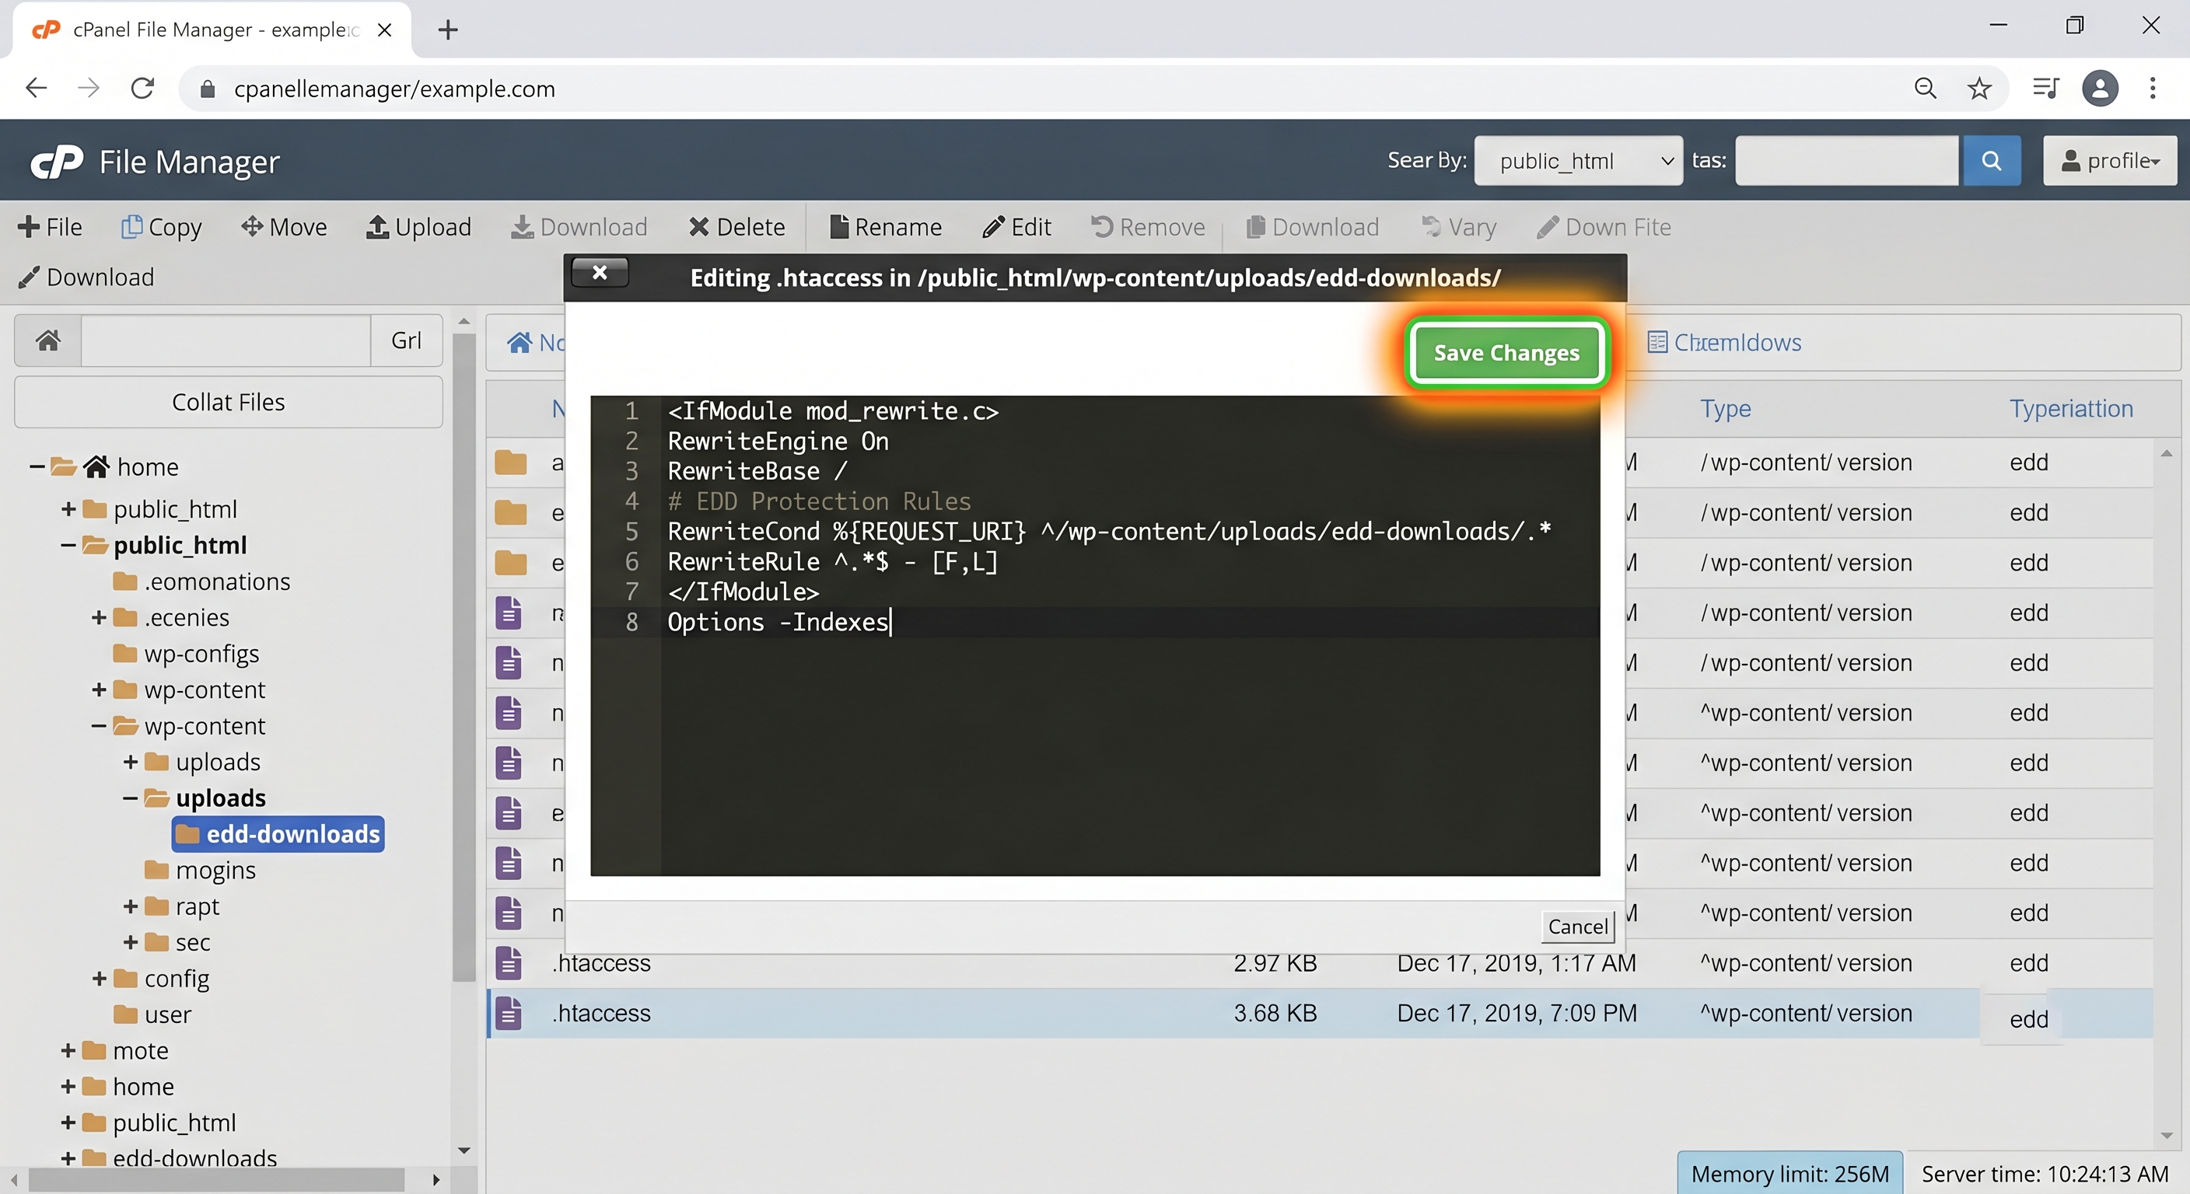
Task: Click the first folder icon in file list
Action: (510, 463)
